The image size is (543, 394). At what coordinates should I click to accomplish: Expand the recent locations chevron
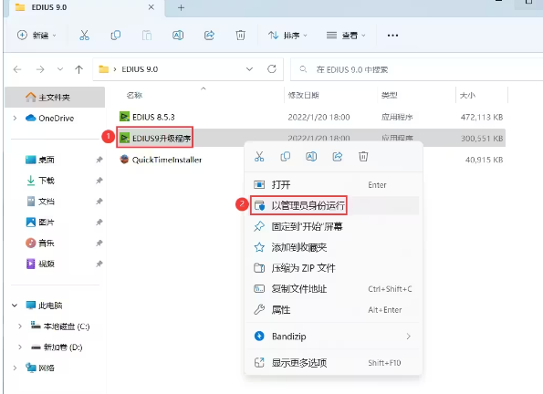coord(60,69)
